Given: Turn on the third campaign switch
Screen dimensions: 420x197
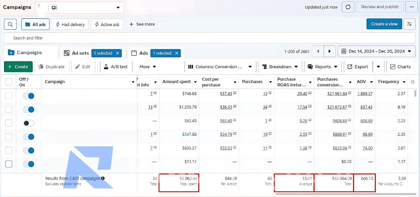Looking at the screenshot, I should click(x=29, y=123).
